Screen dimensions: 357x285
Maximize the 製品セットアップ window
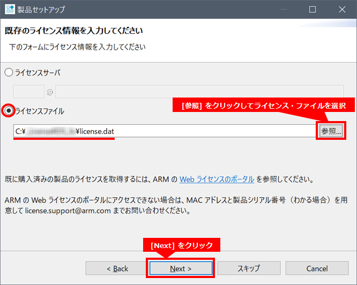coord(313,10)
